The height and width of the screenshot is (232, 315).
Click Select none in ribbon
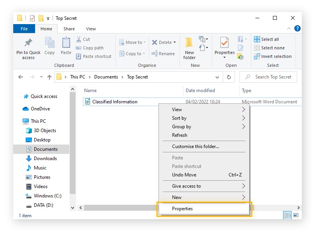coord(269,48)
